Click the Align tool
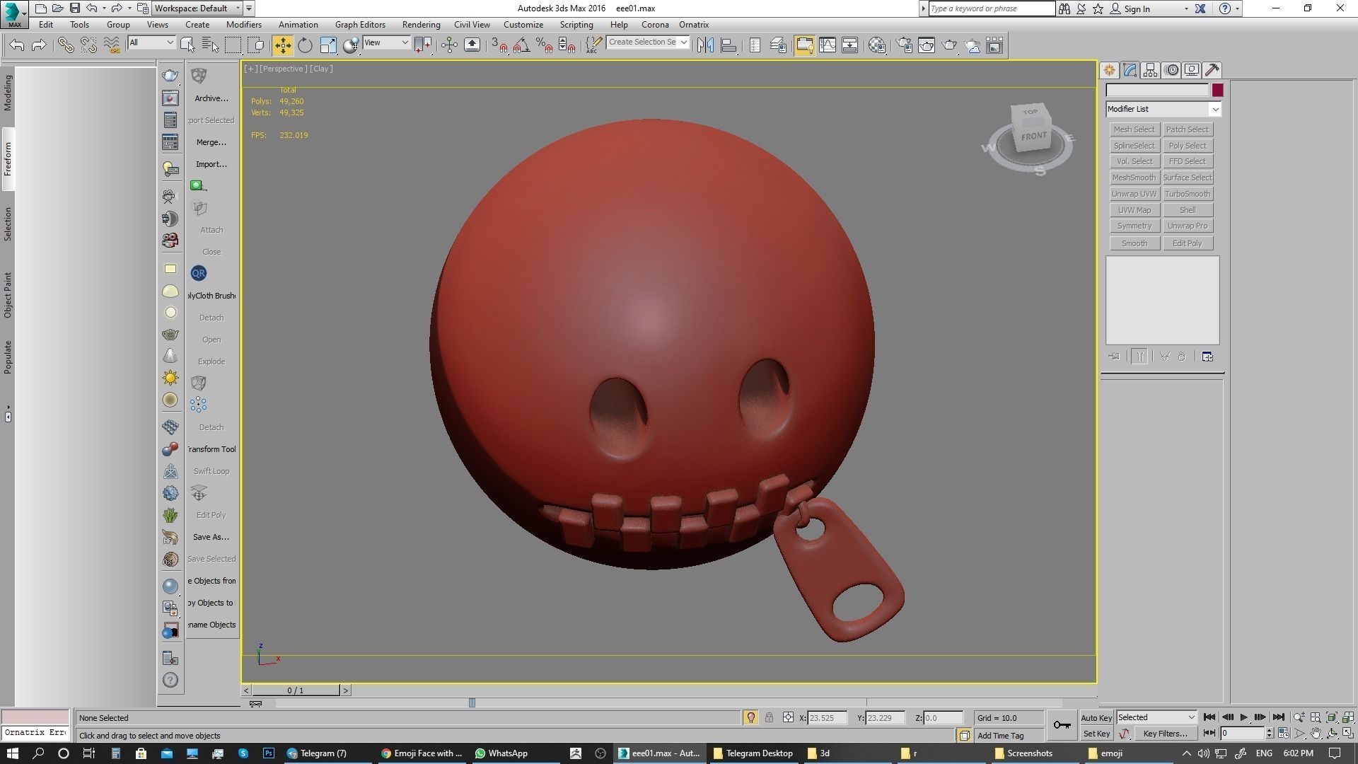Screen dimensions: 1358x764 [x=729, y=45]
